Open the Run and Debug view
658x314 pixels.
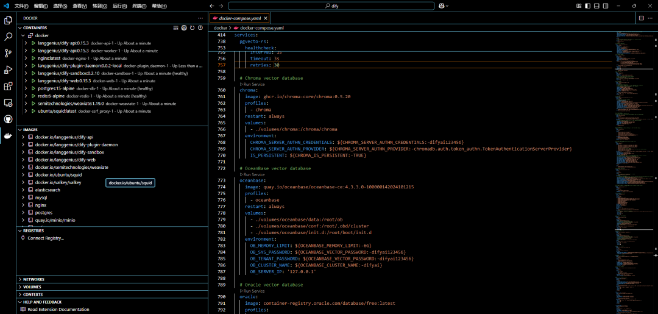(8, 70)
